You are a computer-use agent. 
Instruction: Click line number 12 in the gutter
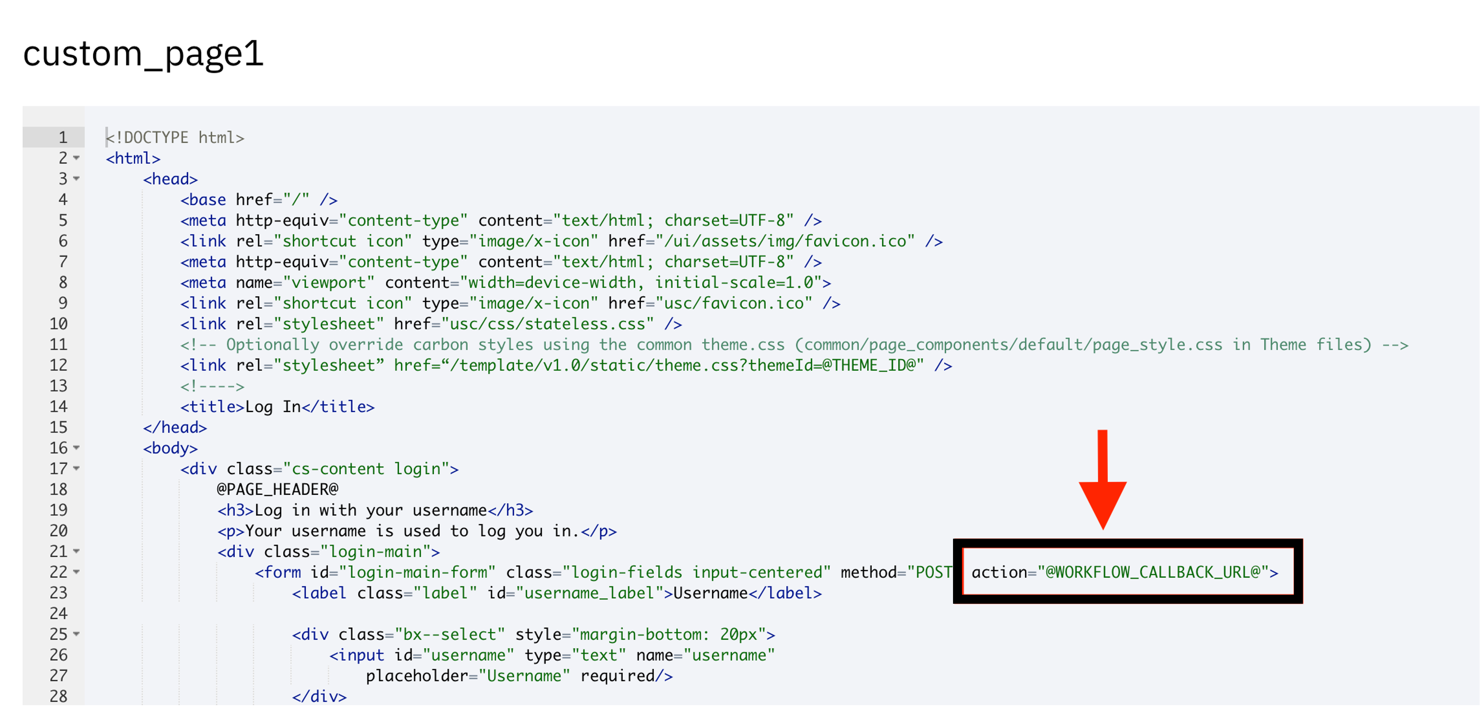tap(58, 365)
